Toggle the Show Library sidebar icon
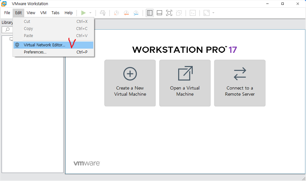This screenshot has height=181, width=306. [150, 13]
